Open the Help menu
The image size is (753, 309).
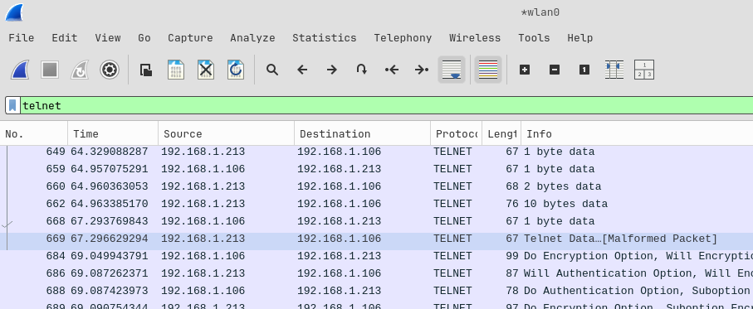click(x=579, y=38)
